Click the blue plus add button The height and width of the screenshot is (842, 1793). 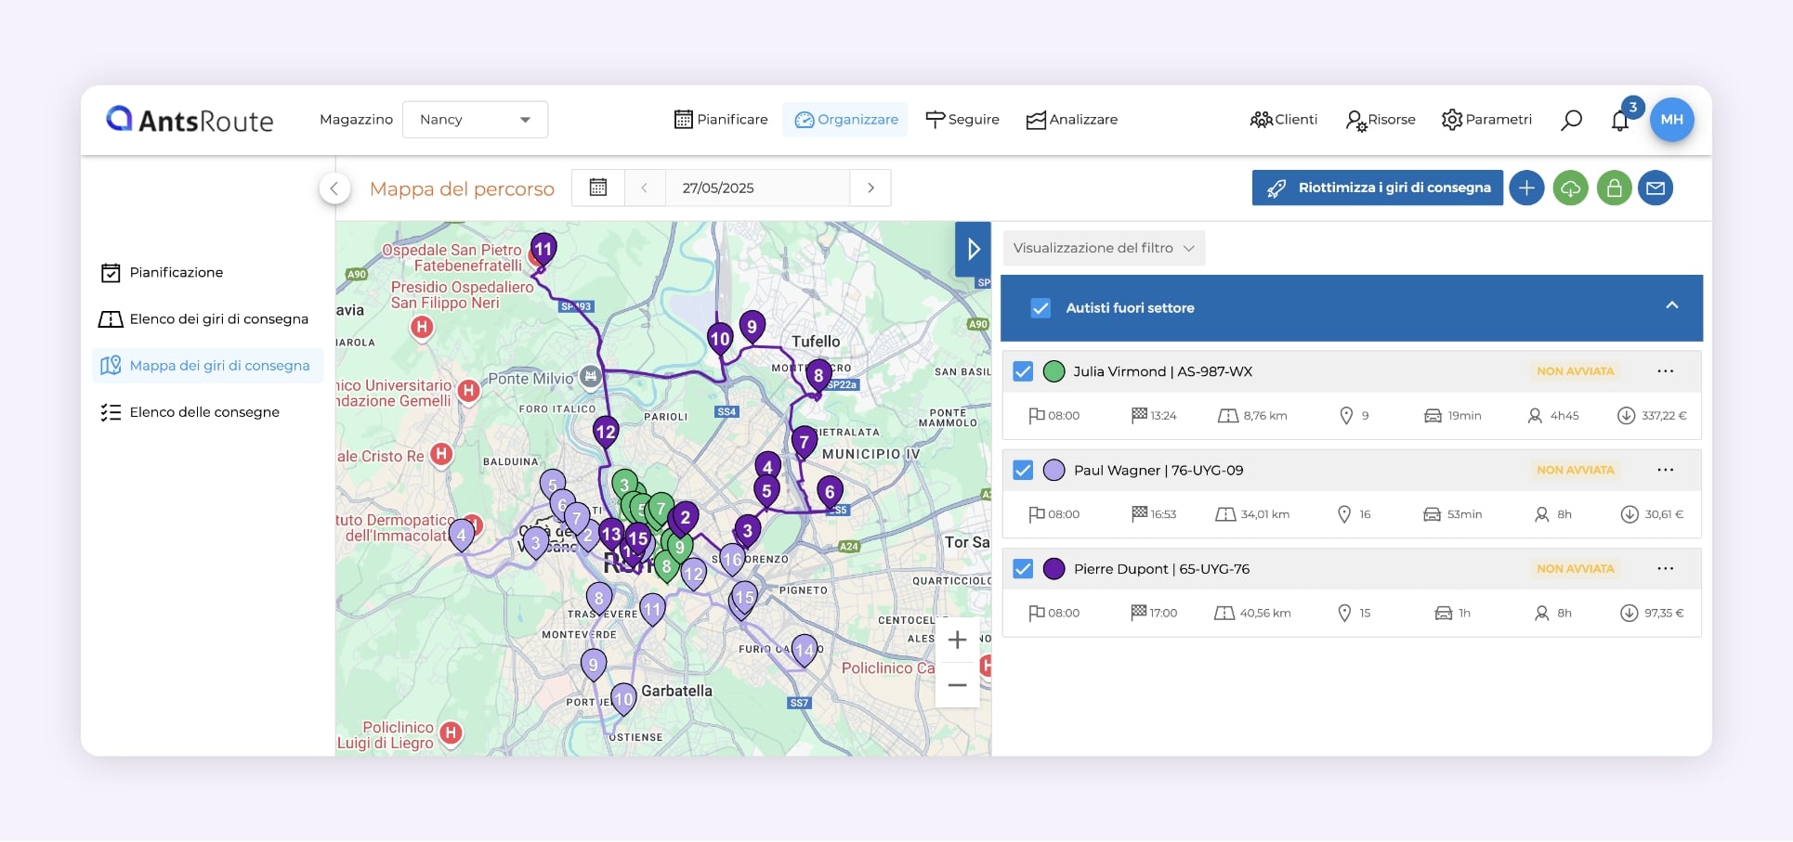(x=1526, y=188)
